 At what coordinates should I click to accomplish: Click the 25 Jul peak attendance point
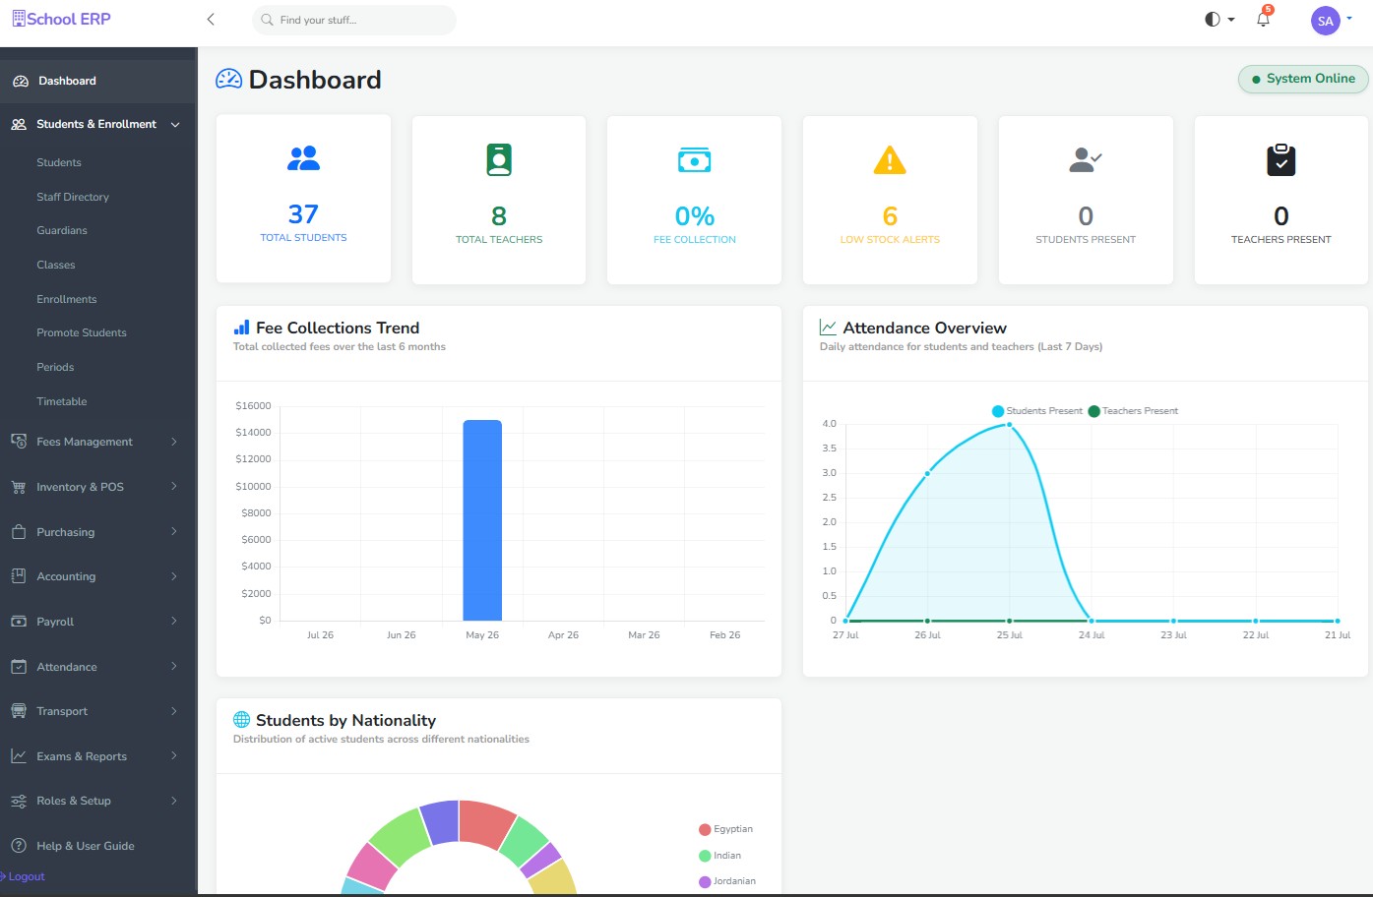pos(1009,425)
